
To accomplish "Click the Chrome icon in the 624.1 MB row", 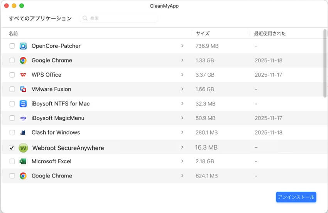I will pos(23,176).
